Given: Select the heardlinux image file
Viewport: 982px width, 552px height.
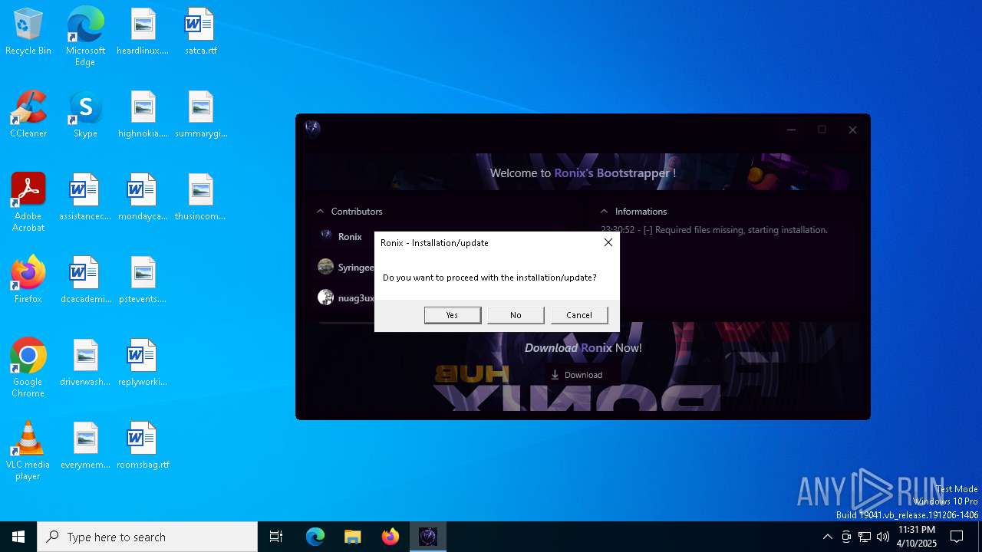Looking at the screenshot, I should pyautogui.click(x=143, y=32).
